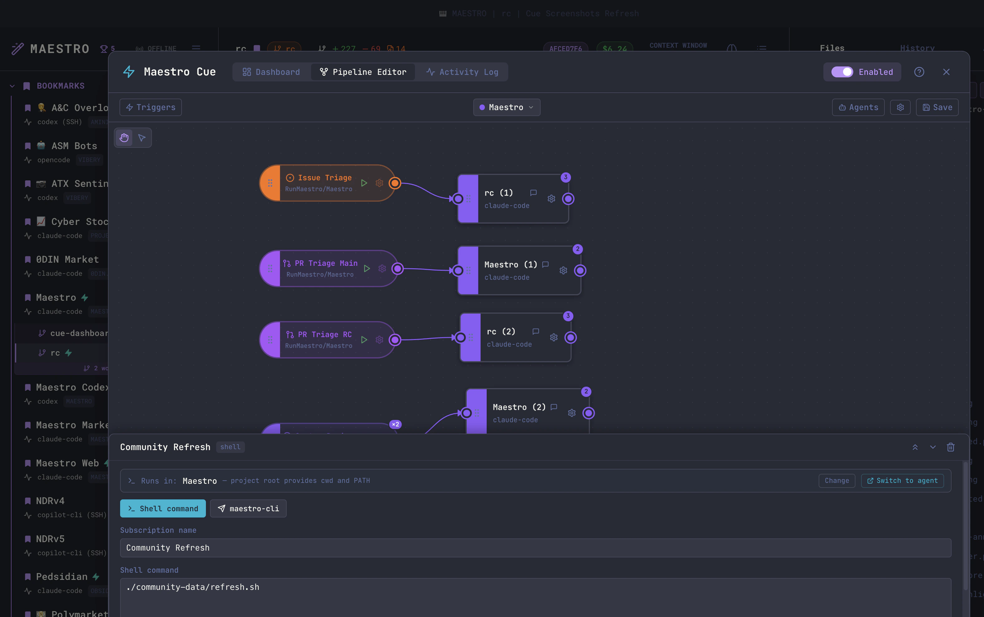Viewport: 984px width, 617px height.
Task: Select the hand pan tool
Action: coord(124,138)
